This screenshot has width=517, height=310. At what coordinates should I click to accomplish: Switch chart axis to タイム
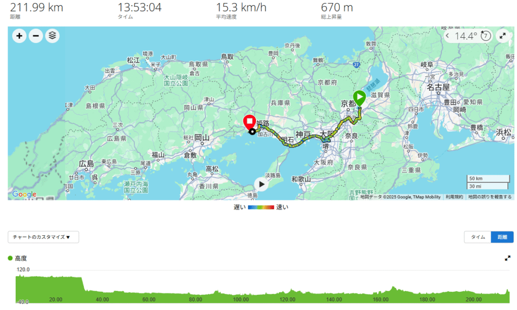[x=478, y=237]
